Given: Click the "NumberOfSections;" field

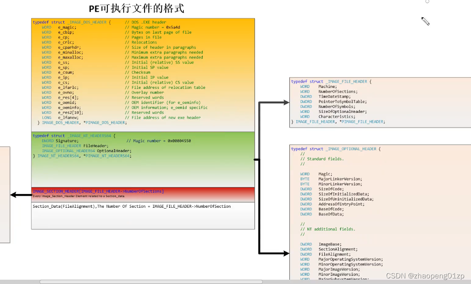Looking at the screenshot, I should [x=338, y=91].
